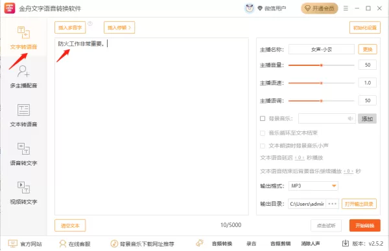The width and height of the screenshot is (389, 251).
Task: Click the background music speaker icon
Action: [x=350, y=118]
